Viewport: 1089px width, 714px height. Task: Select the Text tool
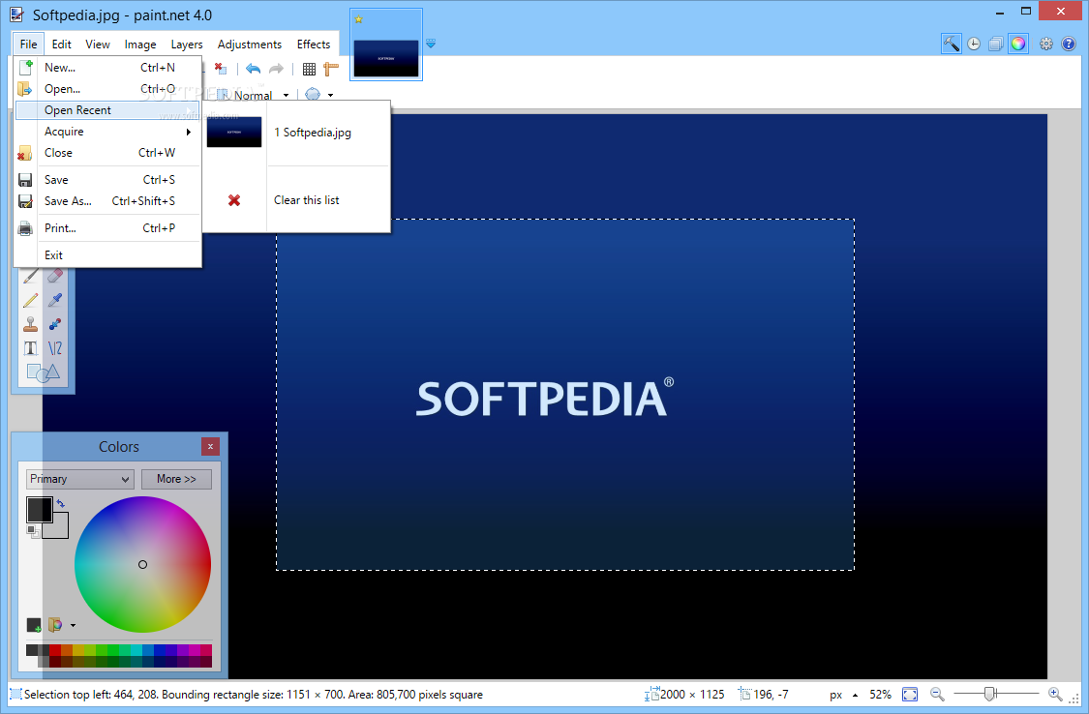(x=31, y=348)
